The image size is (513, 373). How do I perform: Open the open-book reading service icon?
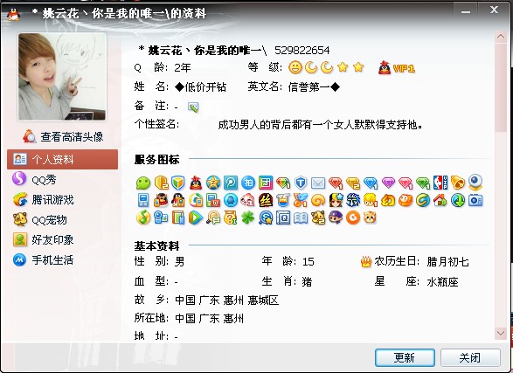(x=301, y=218)
